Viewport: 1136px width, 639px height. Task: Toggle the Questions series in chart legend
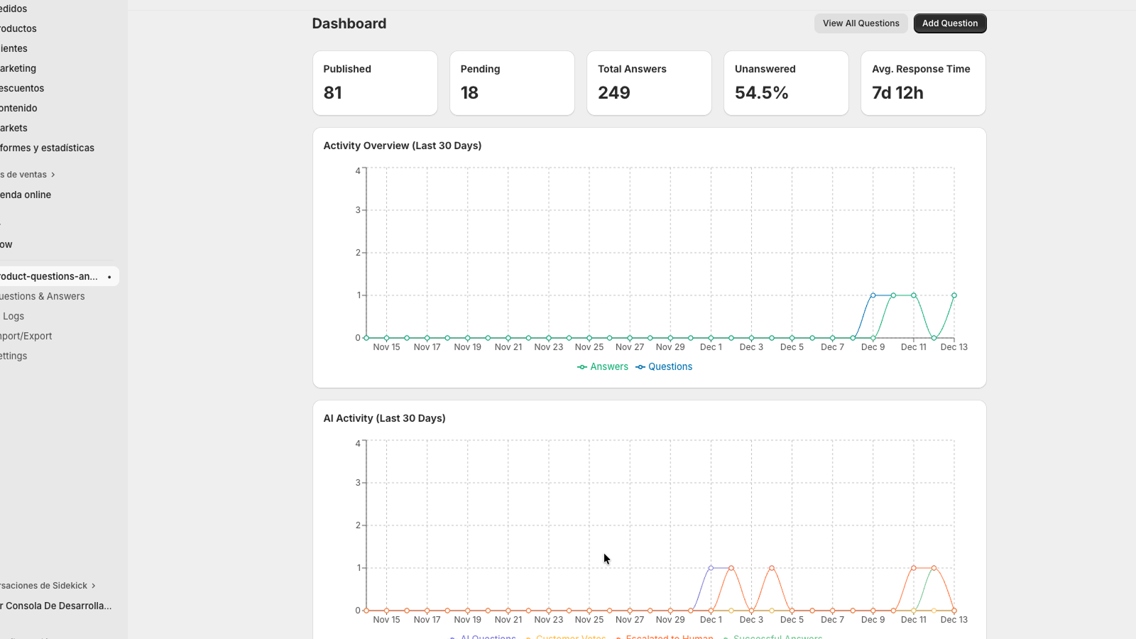pyautogui.click(x=664, y=367)
